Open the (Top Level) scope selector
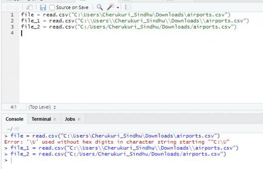 [x=42, y=107]
